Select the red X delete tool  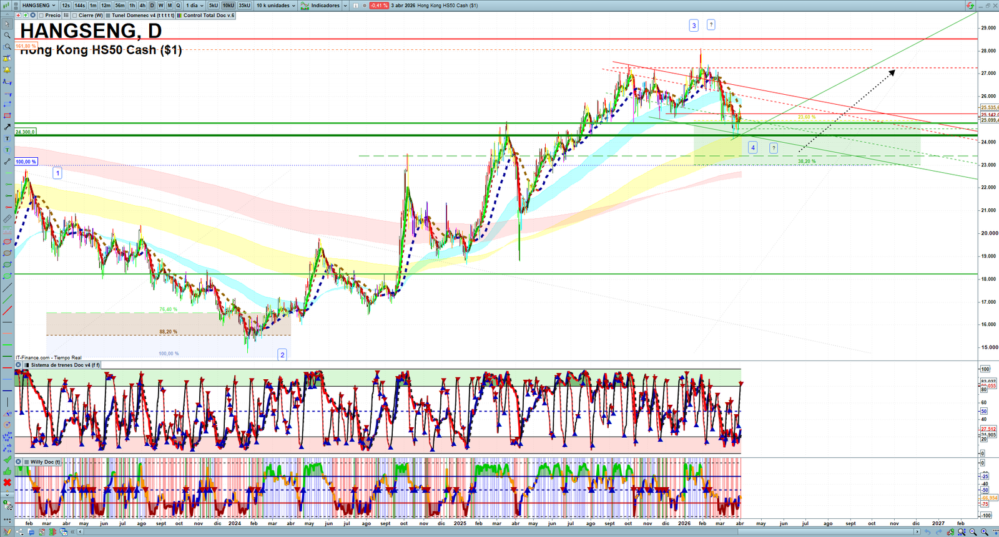[x=7, y=483]
